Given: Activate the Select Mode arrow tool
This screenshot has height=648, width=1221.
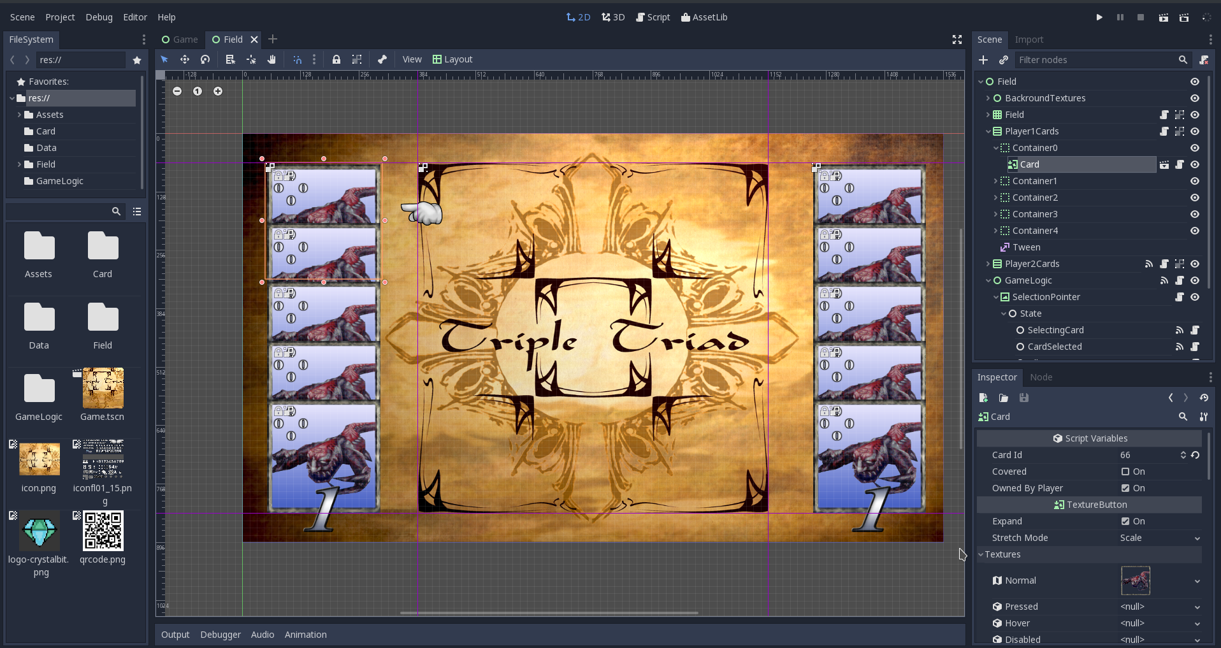Looking at the screenshot, I should pos(164,59).
